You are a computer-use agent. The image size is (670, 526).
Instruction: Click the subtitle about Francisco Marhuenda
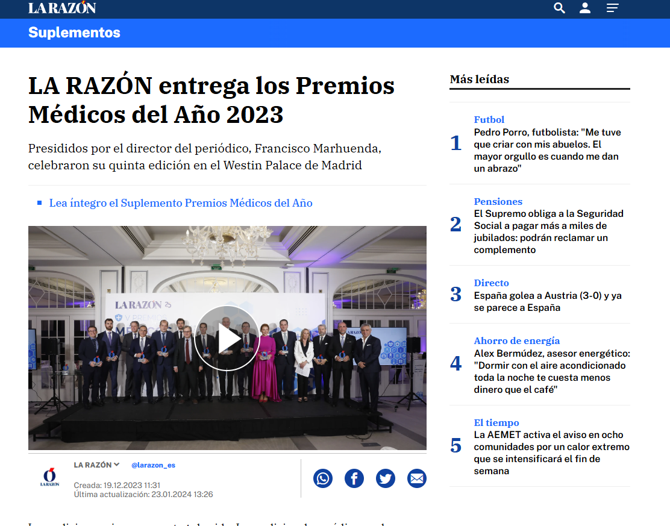pyautogui.click(x=205, y=157)
